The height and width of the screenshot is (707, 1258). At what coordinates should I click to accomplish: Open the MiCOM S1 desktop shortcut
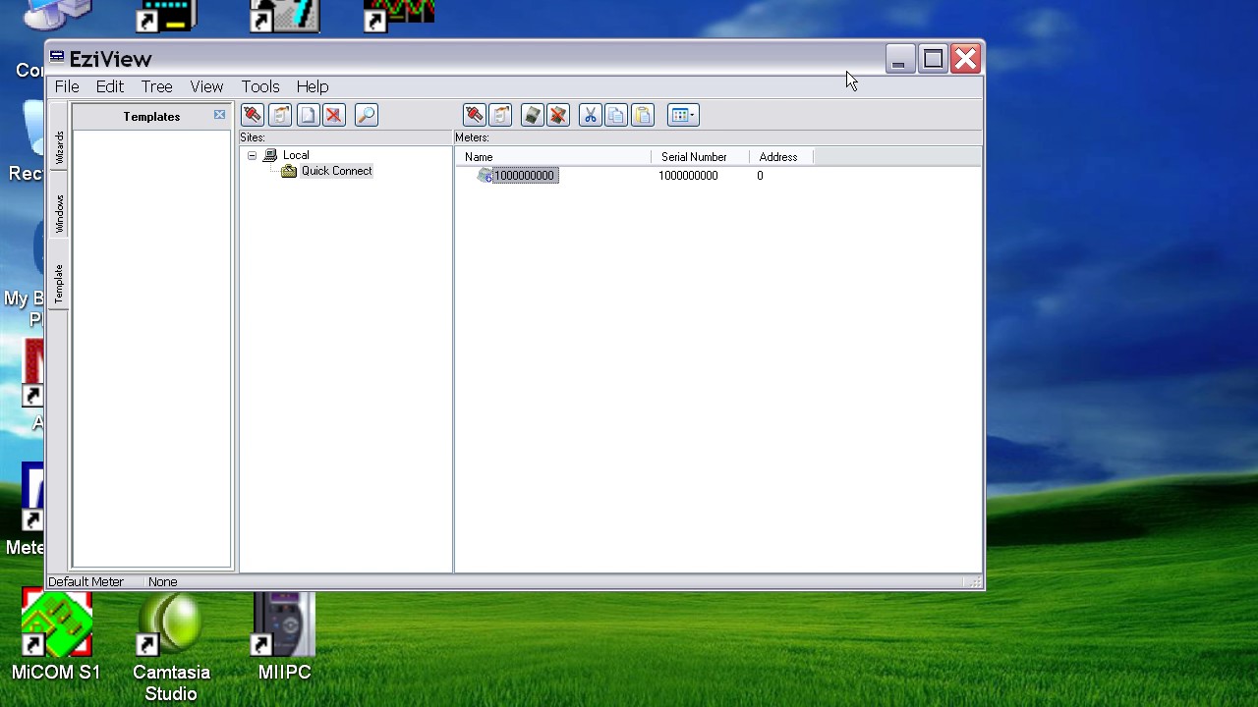(x=56, y=635)
